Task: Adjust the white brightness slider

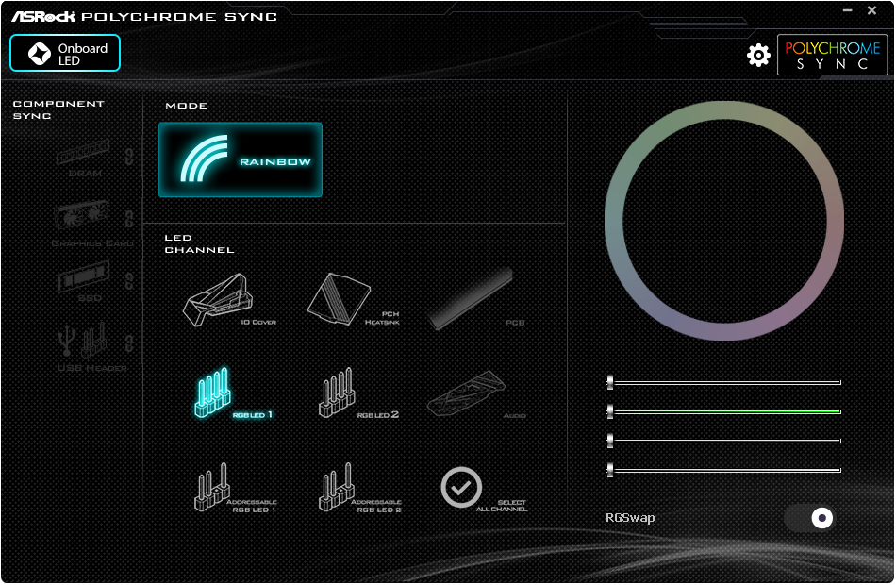Action: tap(723, 470)
